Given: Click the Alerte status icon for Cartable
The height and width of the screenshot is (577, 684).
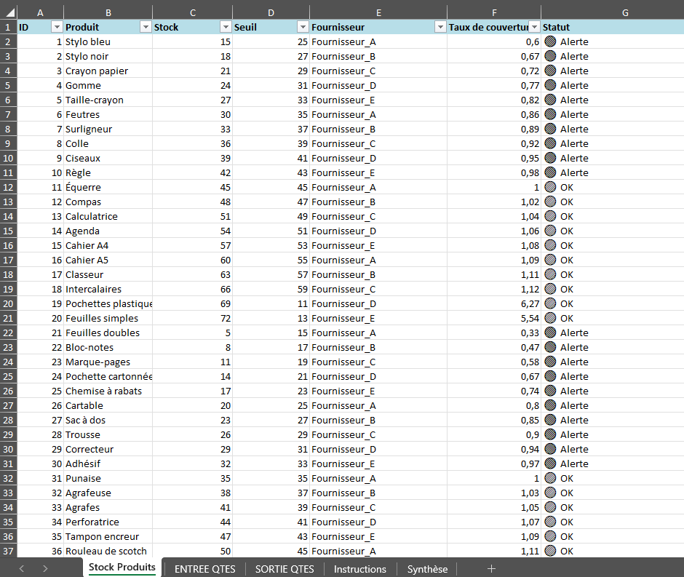Looking at the screenshot, I should [551, 405].
